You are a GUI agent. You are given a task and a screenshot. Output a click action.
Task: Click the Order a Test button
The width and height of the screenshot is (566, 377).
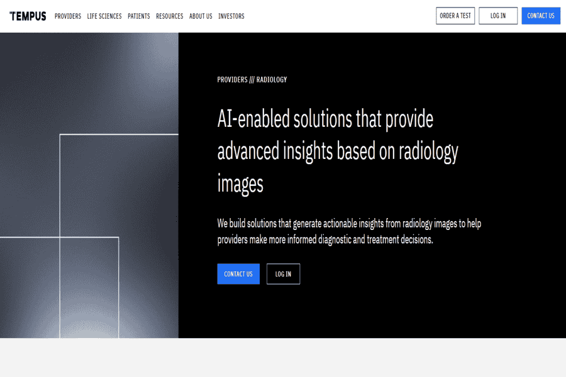pos(455,16)
